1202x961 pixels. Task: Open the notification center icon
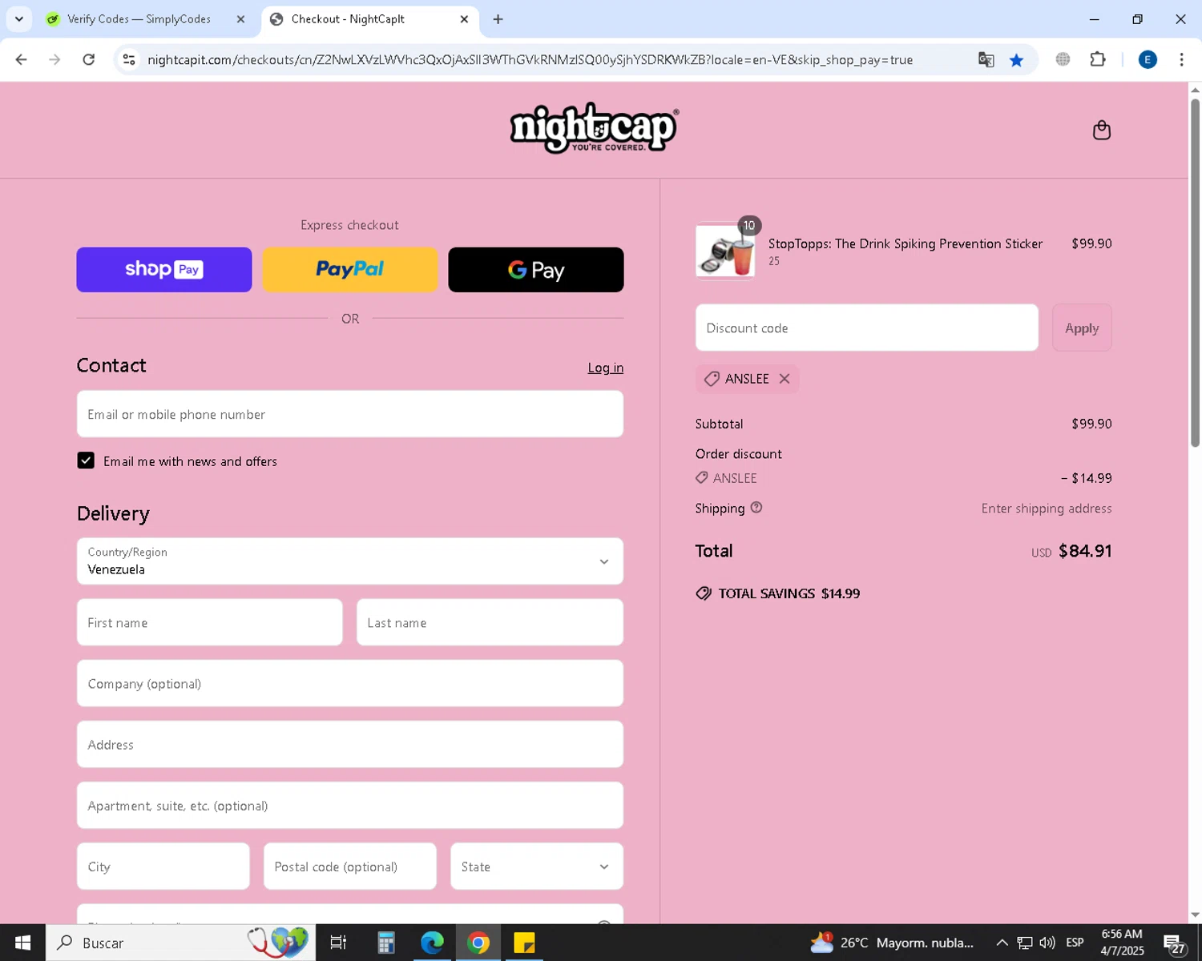[1174, 943]
